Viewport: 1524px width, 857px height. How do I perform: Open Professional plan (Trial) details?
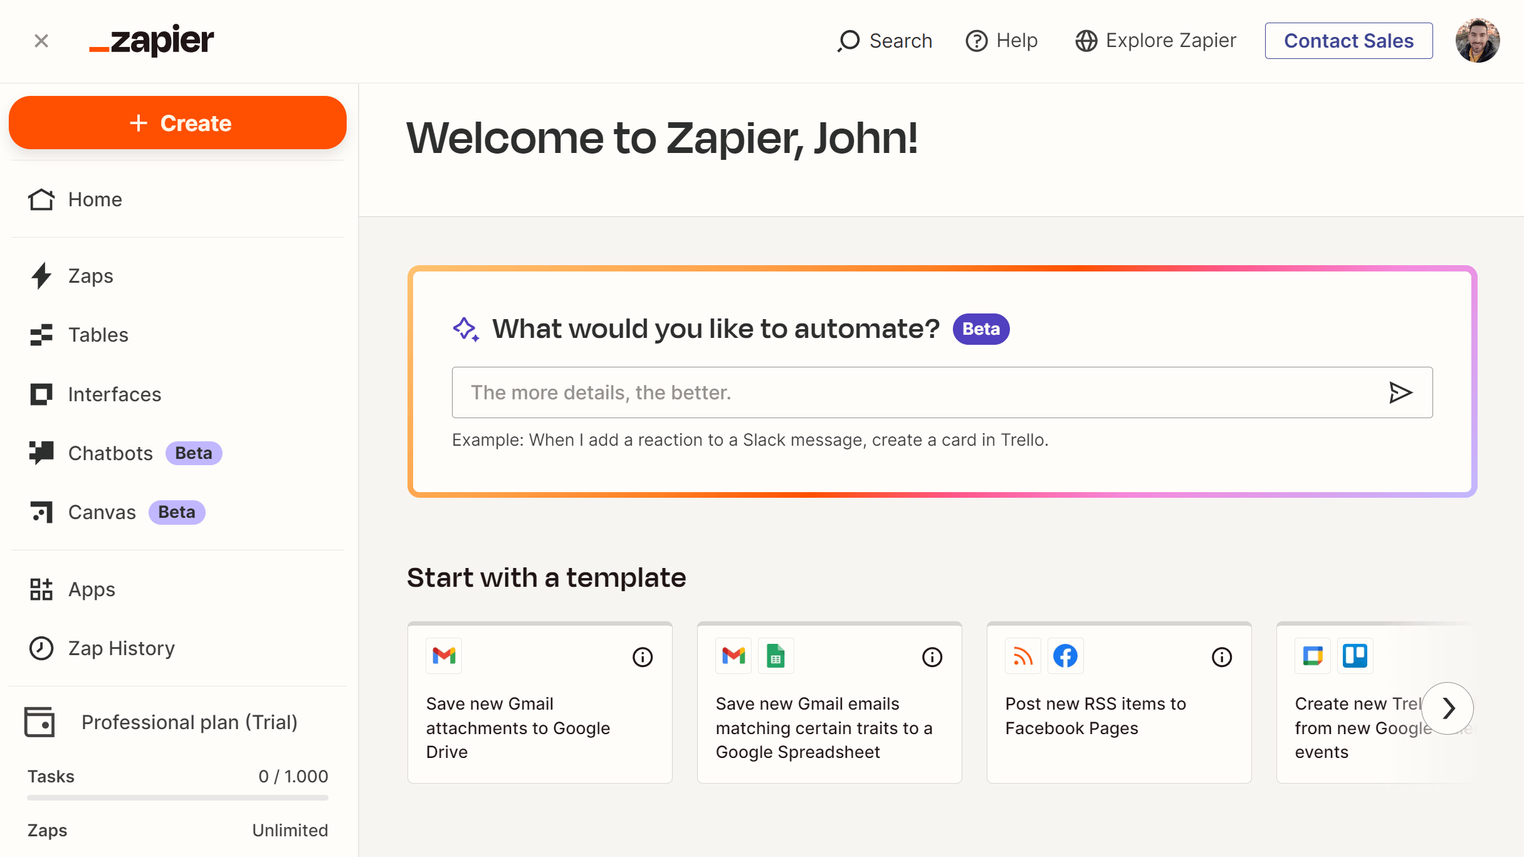pos(189,722)
